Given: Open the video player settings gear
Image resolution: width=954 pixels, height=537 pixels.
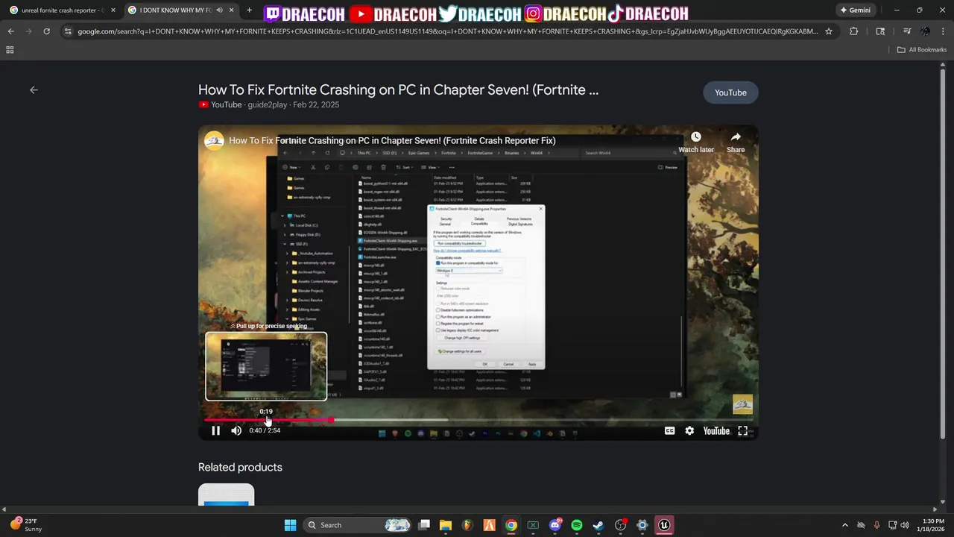Looking at the screenshot, I should coord(689,430).
